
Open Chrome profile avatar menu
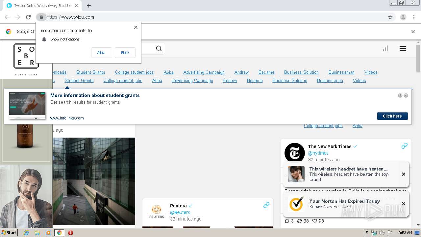403,17
